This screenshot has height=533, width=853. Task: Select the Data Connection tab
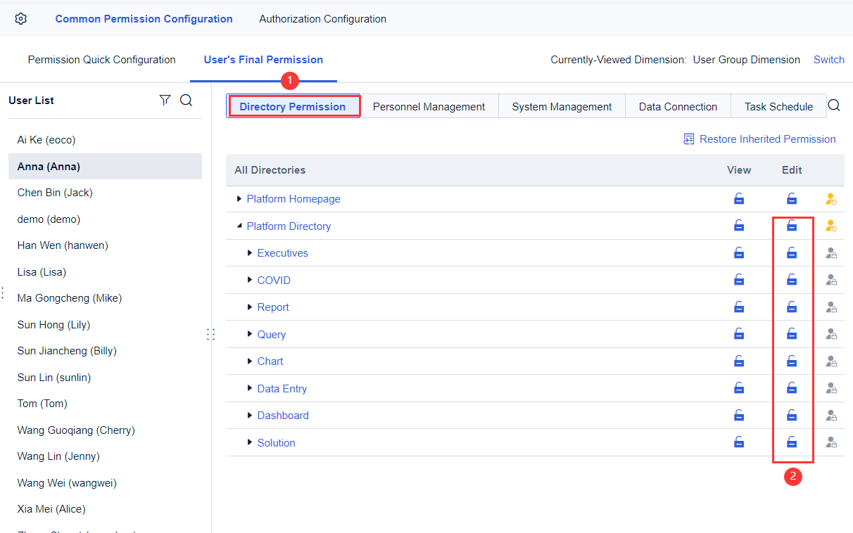coord(678,107)
